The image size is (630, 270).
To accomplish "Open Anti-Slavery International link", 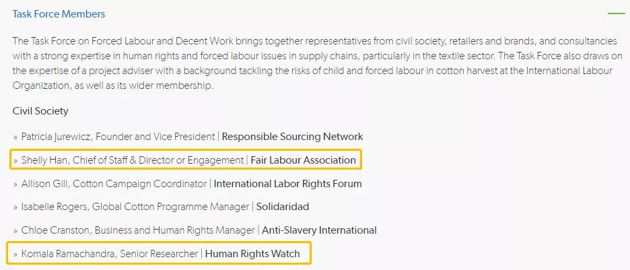I will point(319,230).
